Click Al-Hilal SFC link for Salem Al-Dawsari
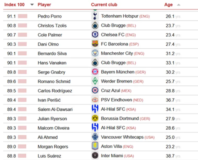198x160 pixels. coord(113,109)
